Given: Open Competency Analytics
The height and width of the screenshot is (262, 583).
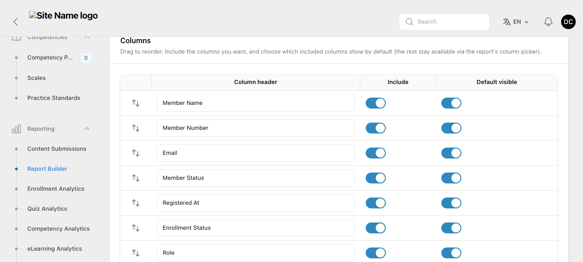Looking at the screenshot, I should 59,229.
